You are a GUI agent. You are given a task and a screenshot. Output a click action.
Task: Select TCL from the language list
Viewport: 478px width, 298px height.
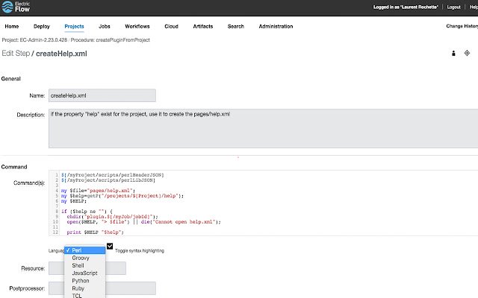(x=85, y=295)
